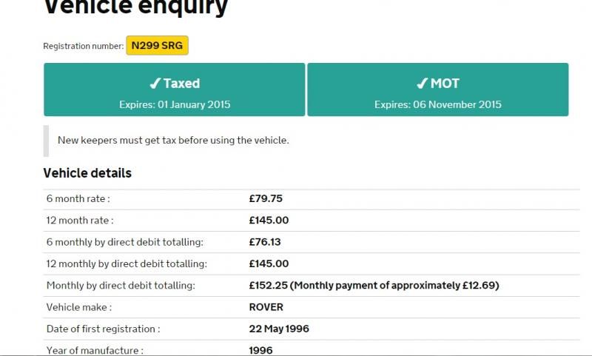Click the Taxed expiry green panel
The width and height of the screenshot is (592, 356).
(x=175, y=90)
